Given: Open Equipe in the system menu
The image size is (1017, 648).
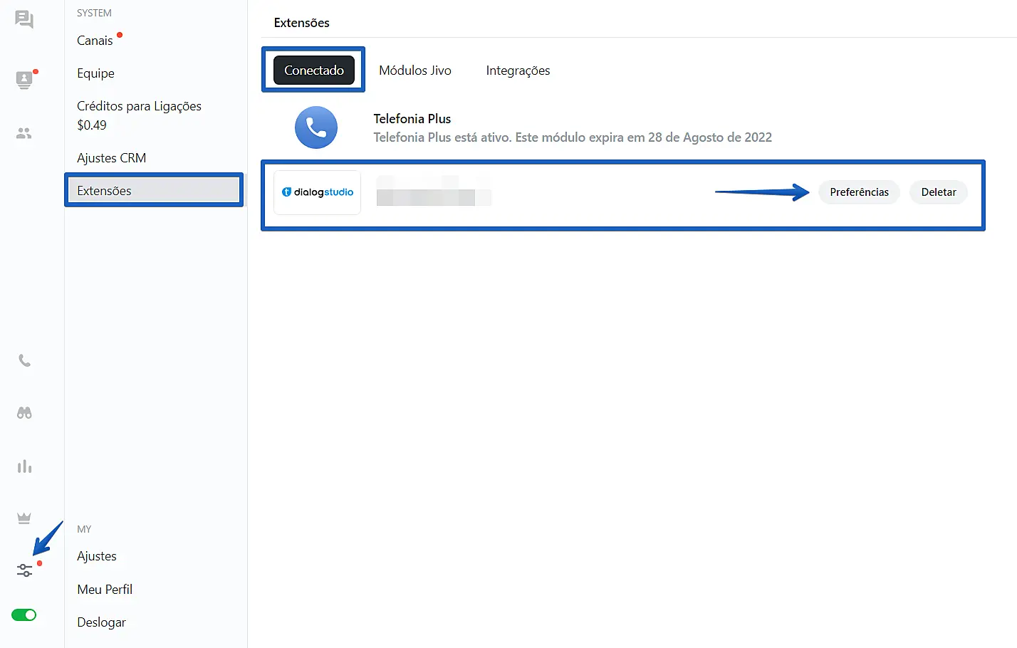Looking at the screenshot, I should (95, 73).
